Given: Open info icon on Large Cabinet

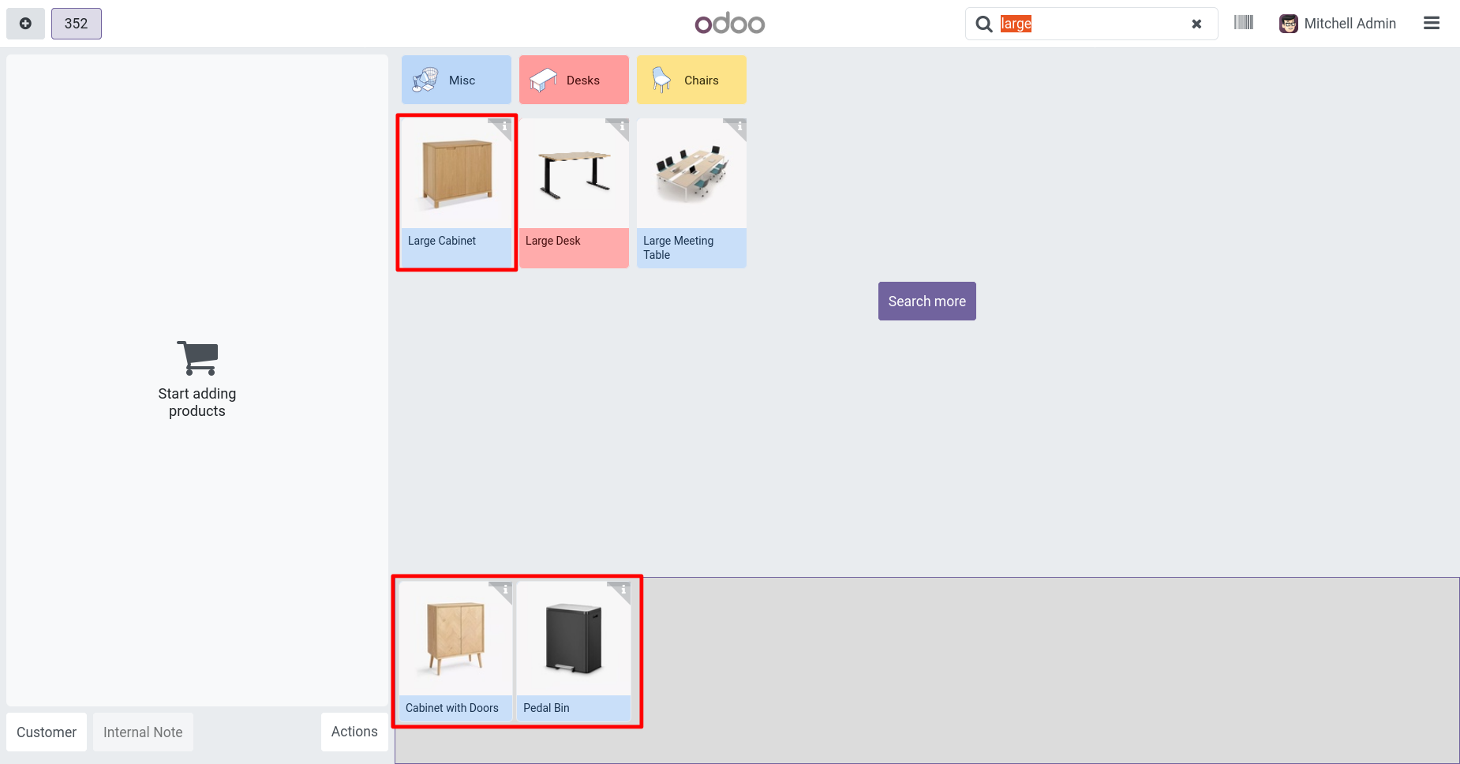Looking at the screenshot, I should click(505, 125).
